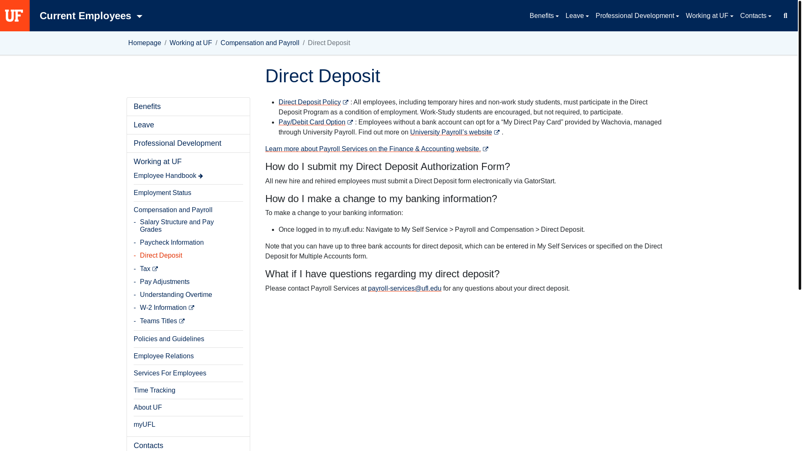Click arrow icon next to Employee Handbook
The height and width of the screenshot is (451, 802).
[x=200, y=176]
